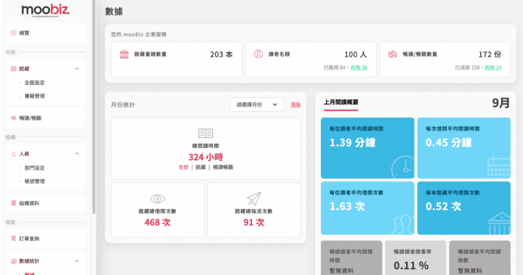Click the moobiz logo
This screenshot has height=275, width=523.
(45, 10)
